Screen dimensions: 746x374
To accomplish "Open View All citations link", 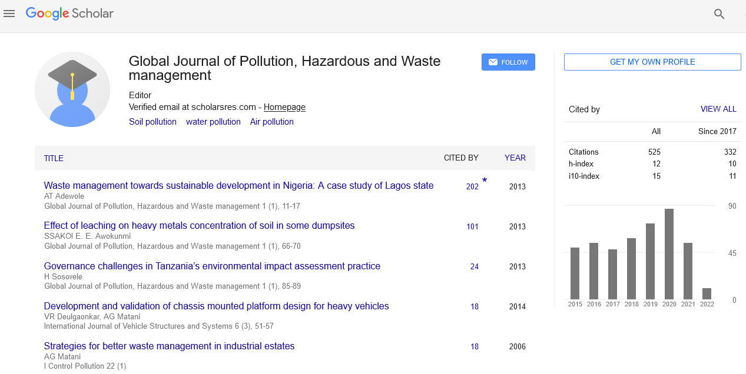I will click(718, 109).
